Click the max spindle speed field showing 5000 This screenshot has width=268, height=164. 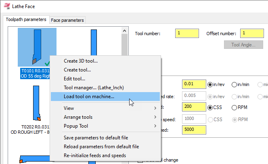click(x=194, y=130)
